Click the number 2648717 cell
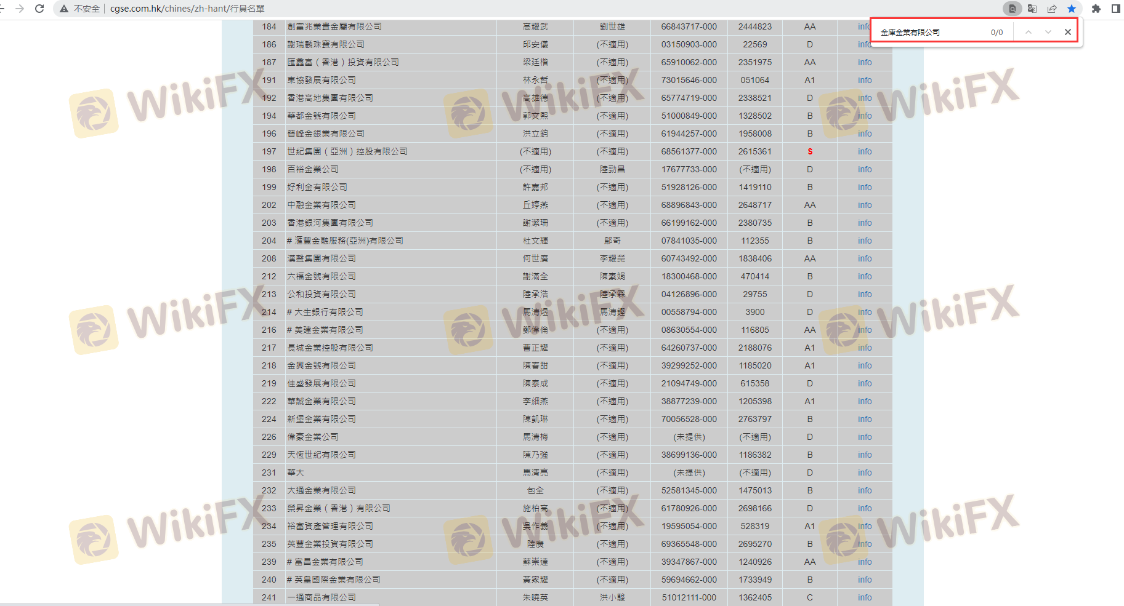 (755, 205)
